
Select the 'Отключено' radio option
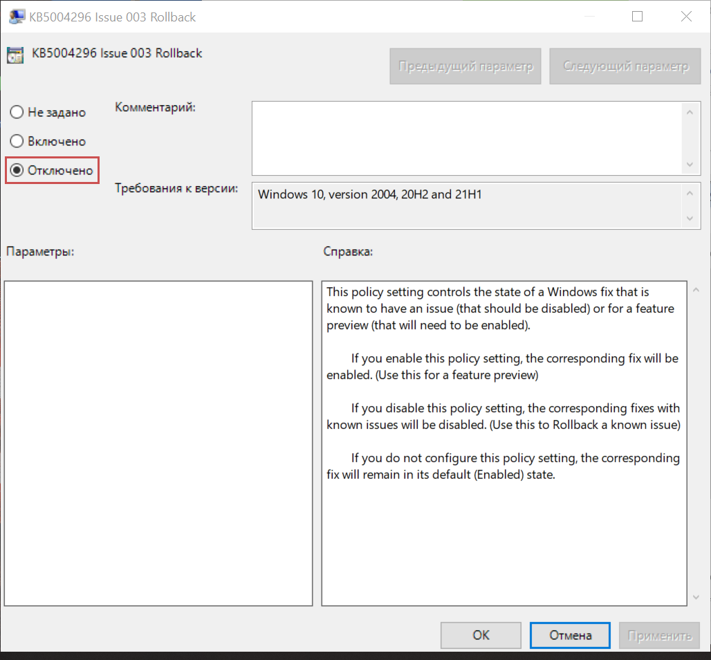17,170
